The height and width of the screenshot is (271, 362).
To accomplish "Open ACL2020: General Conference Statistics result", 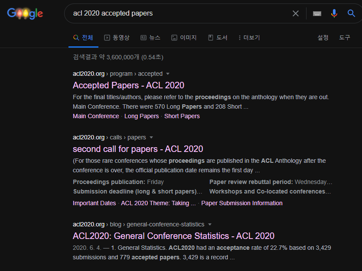I will pyautogui.click(x=173, y=236).
